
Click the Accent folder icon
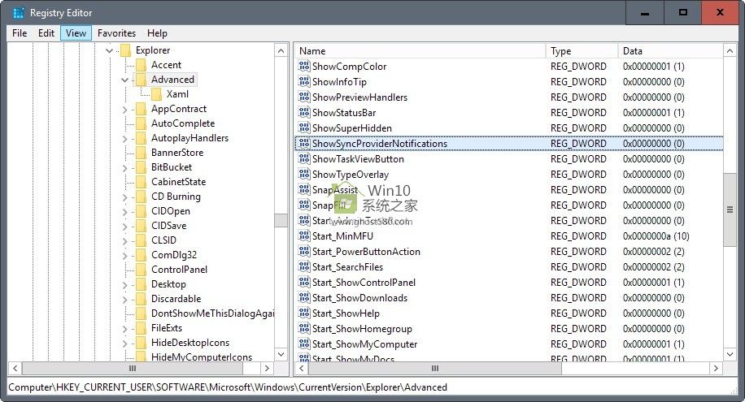142,64
